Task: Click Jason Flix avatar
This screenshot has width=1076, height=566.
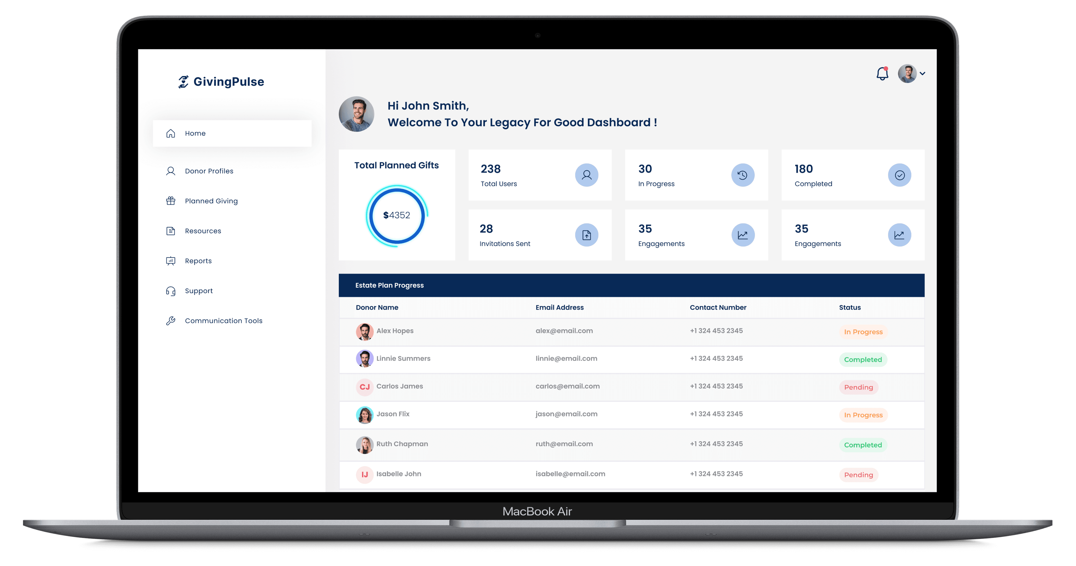Action: (x=365, y=415)
